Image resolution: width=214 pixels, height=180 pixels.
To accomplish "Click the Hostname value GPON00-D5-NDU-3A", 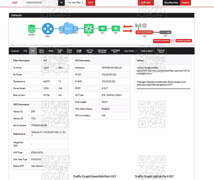I will click(111, 68).
